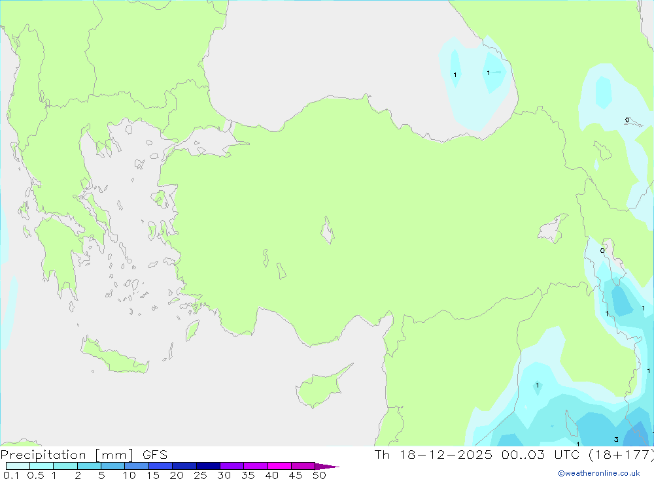Click the 0.1–0.5 mm legend color swatch
654x479 pixels.
18,466
